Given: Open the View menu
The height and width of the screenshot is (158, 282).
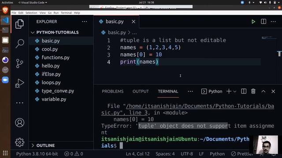Looking at the screenshot, I should [x=43, y=13].
